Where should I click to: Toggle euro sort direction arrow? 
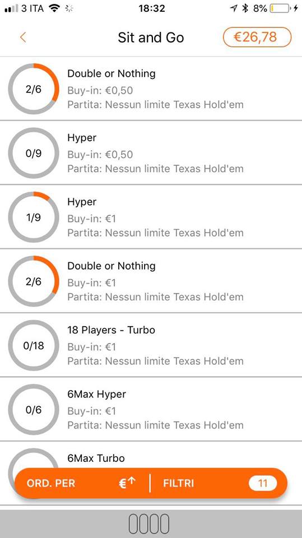coord(127,483)
